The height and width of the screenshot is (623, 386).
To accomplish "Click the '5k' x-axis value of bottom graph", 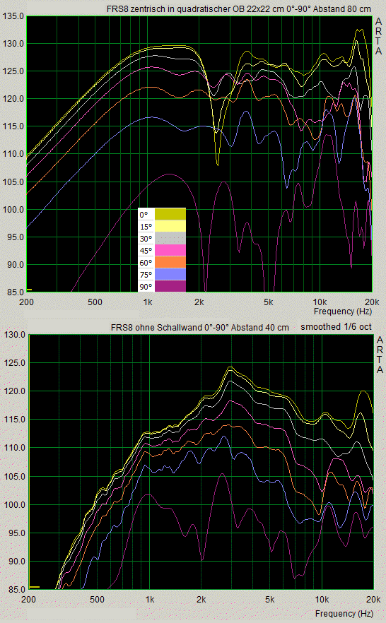I will click(270, 600).
